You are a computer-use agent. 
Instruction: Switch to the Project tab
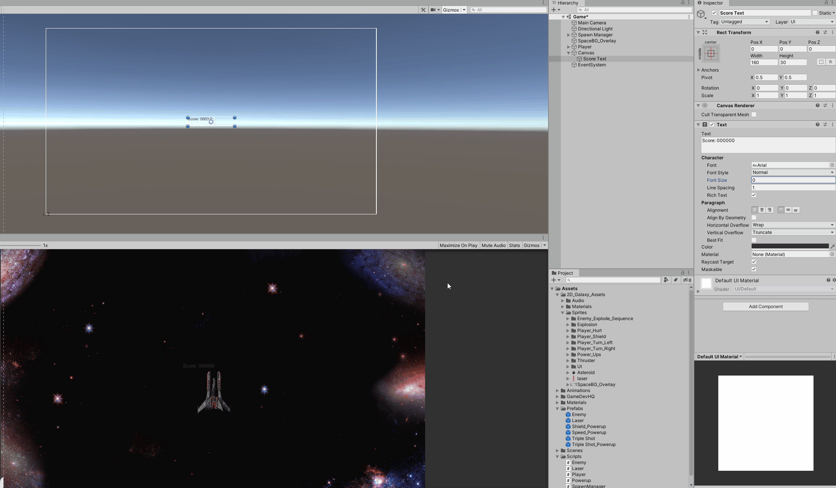[565, 273]
